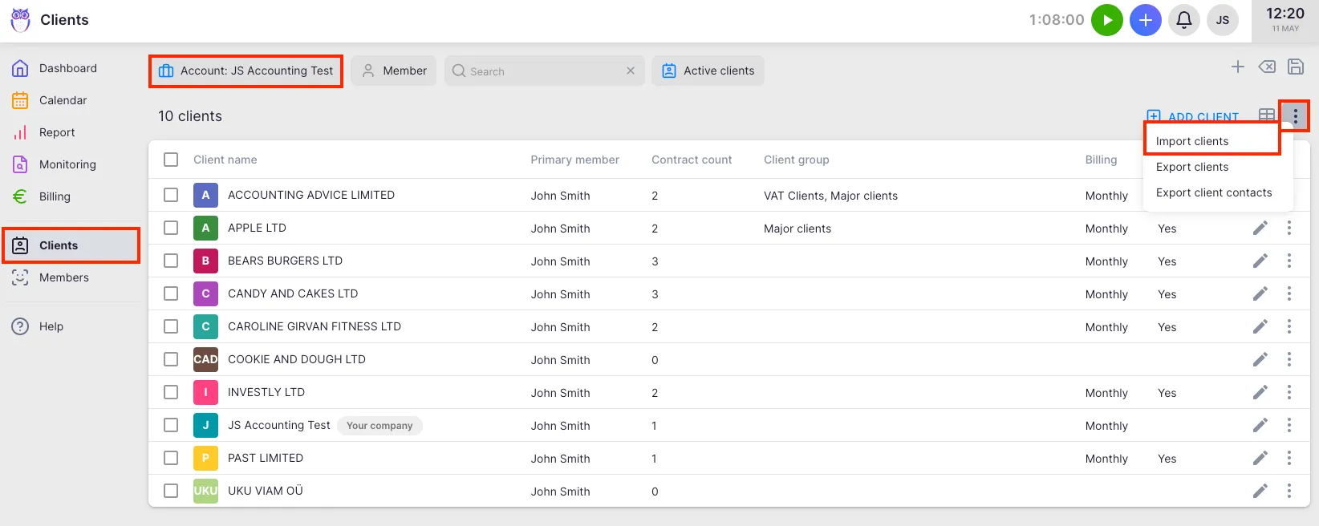Check the UKU VIAM OÜ checkbox
This screenshot has height=526, width=1319.
click(171, 491)
